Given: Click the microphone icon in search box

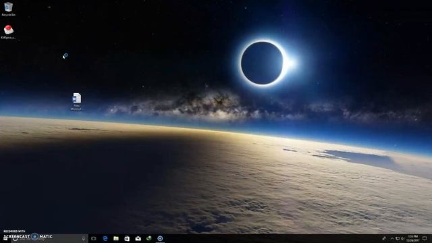Looking at the screenshot, I should click(x=84, y=238).
